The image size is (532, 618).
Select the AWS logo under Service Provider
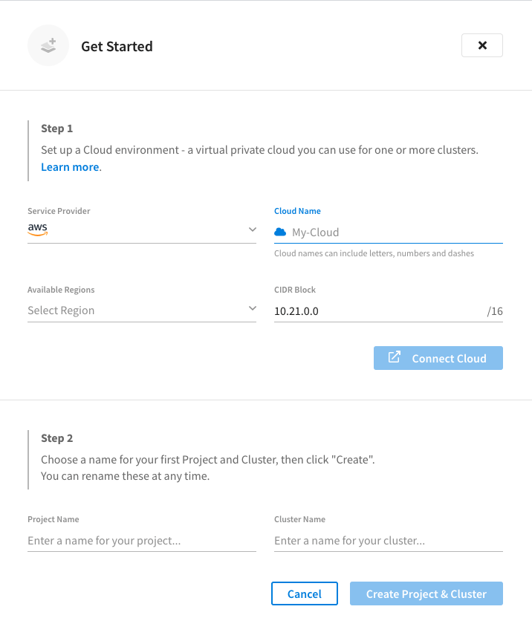37,230
